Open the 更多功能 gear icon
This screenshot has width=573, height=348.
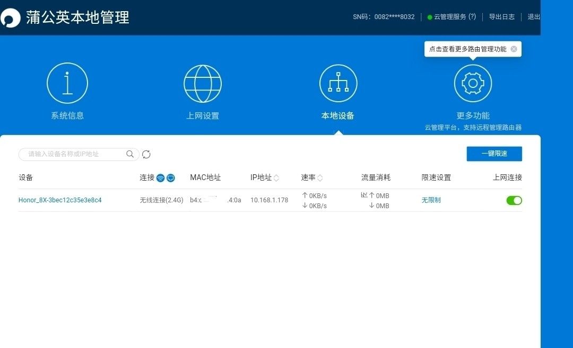[x=473, y=83]
